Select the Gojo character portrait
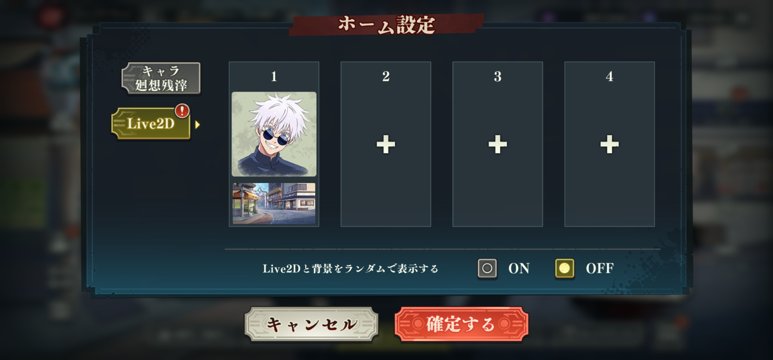Screen dimensions: 773x360 (x=274, y=134)
